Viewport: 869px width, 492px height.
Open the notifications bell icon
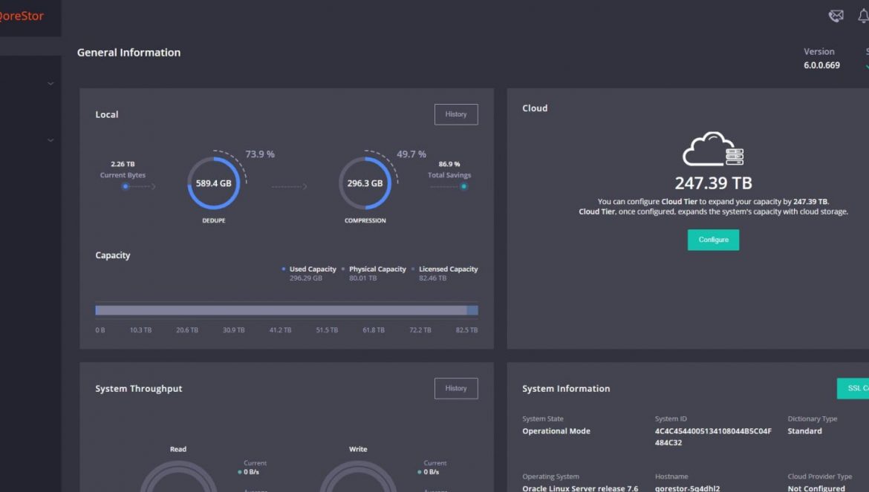point(864,16)
